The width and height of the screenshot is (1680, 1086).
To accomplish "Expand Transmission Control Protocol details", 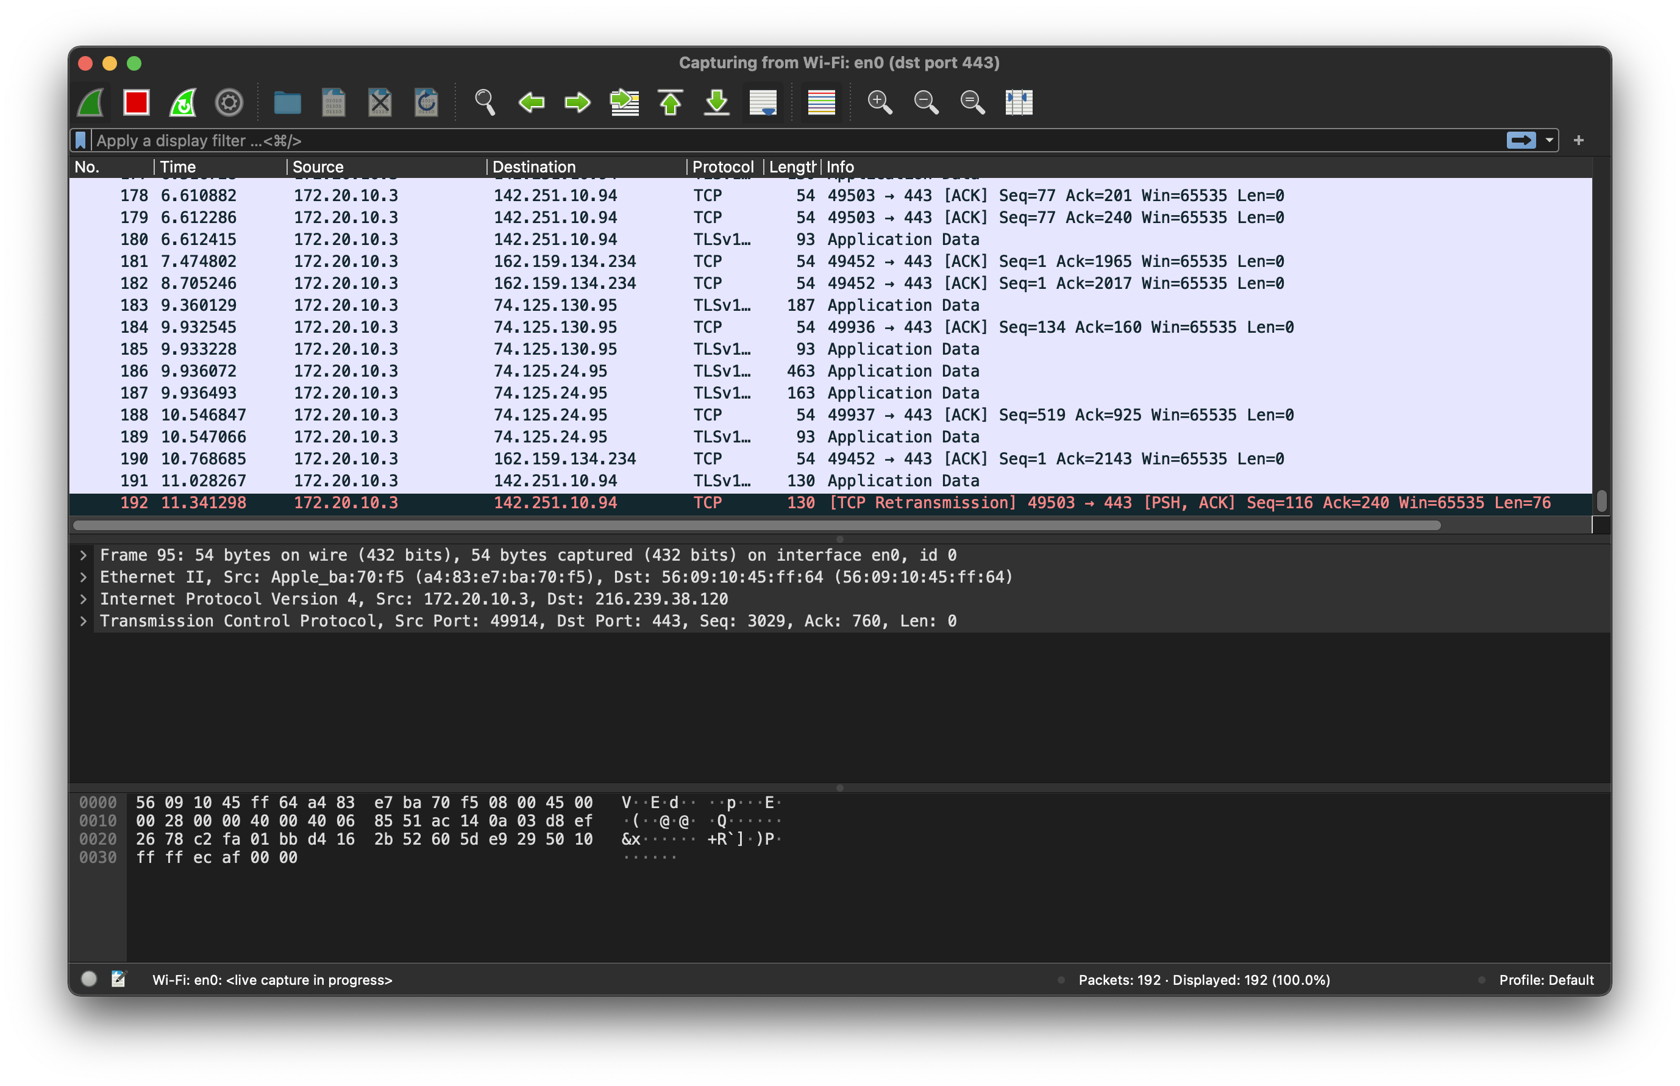I will pos(84,620).
